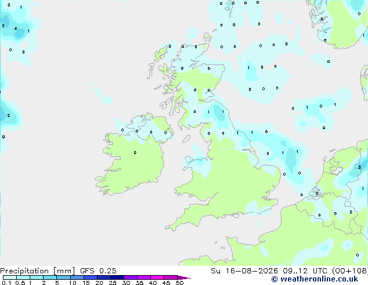Click the 'GFS 0.25' model label
The image size is (368, 285).
tap(98, 271)
